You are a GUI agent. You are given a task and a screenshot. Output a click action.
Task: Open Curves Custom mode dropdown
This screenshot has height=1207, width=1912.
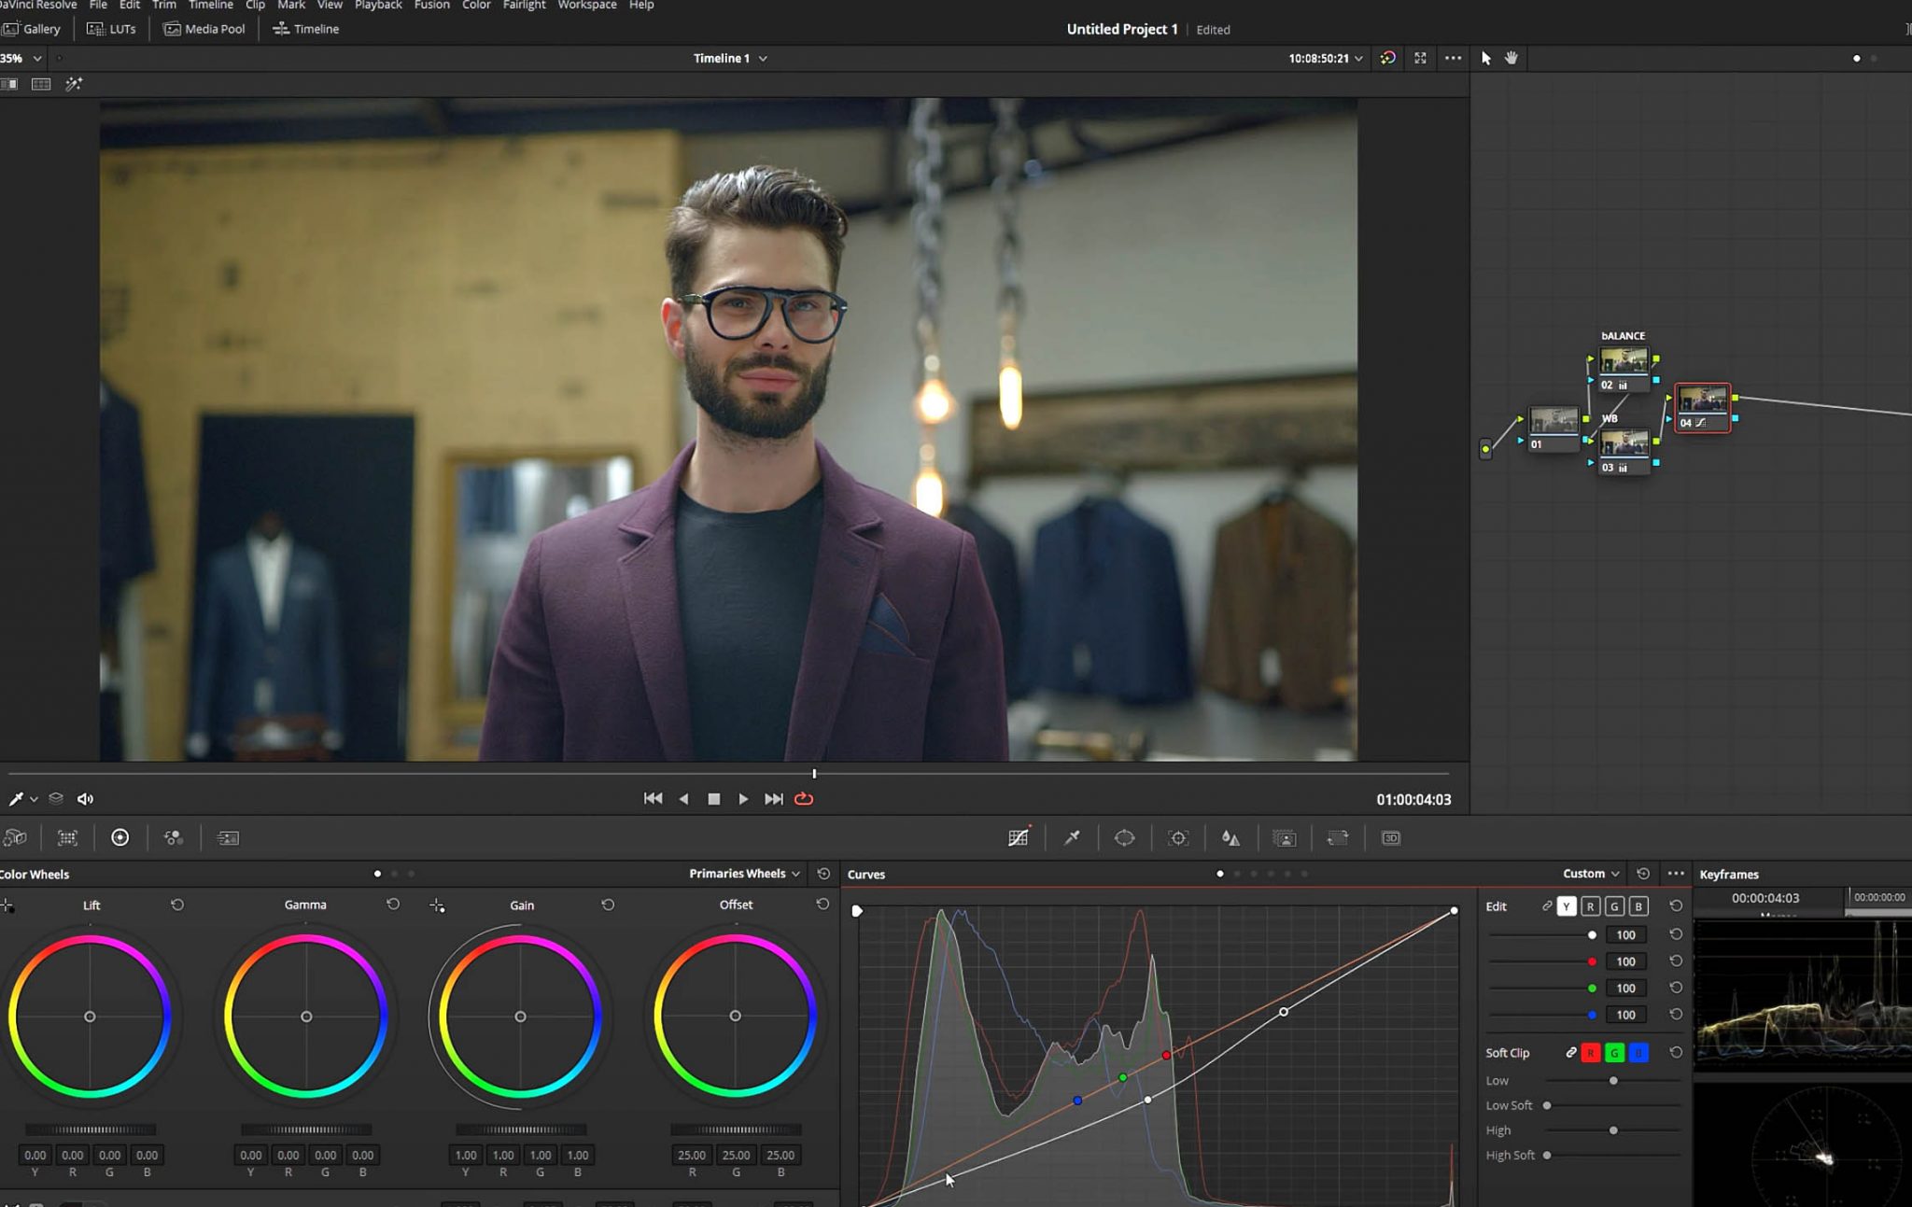coord(1591,874)
